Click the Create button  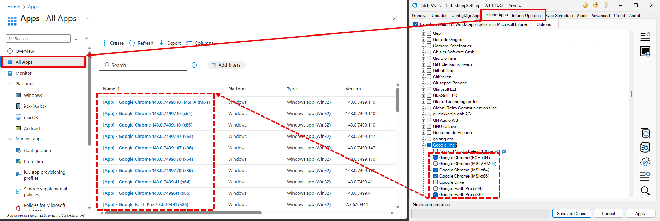pos(113,43)
